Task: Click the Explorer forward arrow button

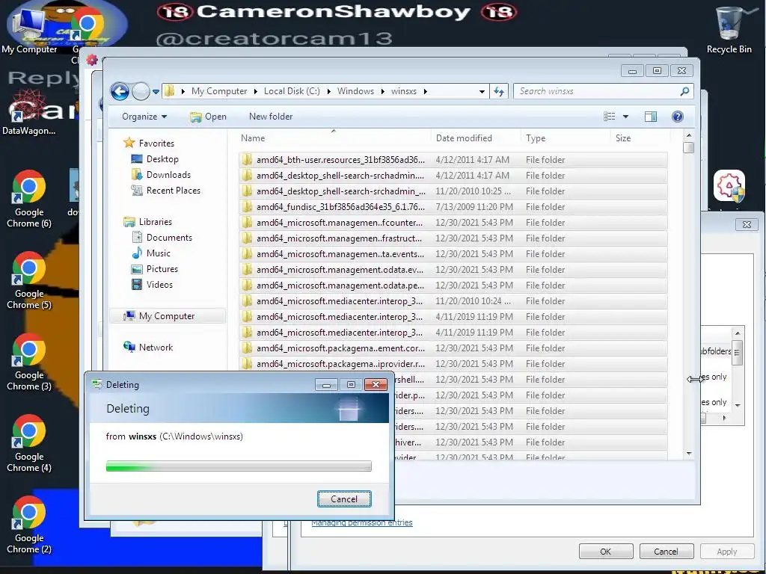Action: 141,91
